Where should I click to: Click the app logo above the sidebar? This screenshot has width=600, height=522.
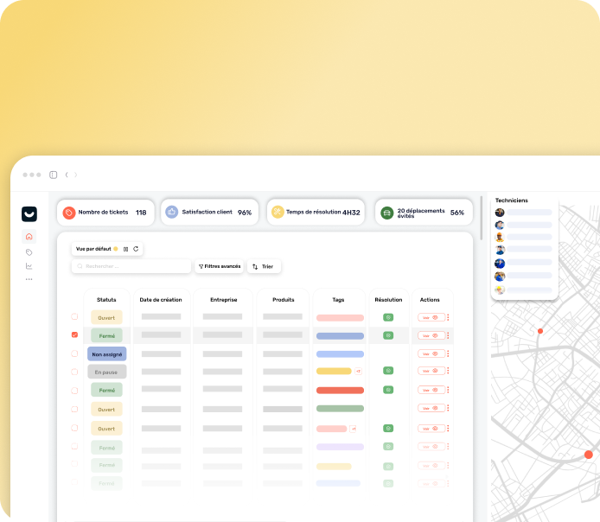click(29, 214)
